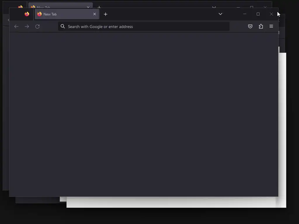Screen dimensions: 299x224
Task: Click the plus button in the back window
Action: 99,7
